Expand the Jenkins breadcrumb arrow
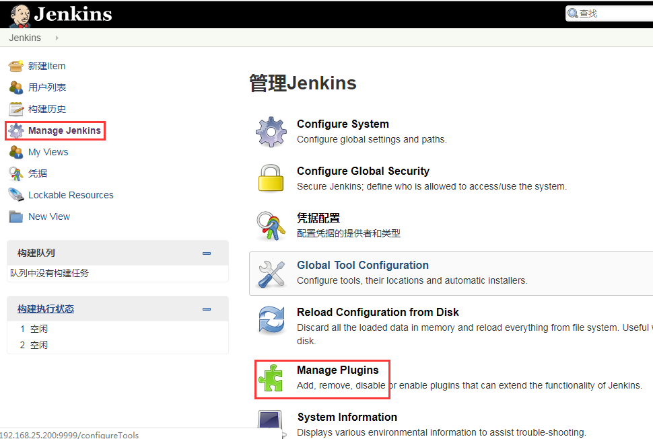653x439 pixels. pos(57,38)
